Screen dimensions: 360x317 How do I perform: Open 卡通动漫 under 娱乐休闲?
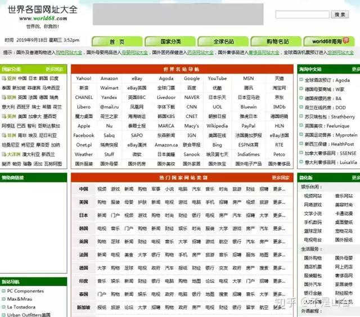(x=344, y=214)
